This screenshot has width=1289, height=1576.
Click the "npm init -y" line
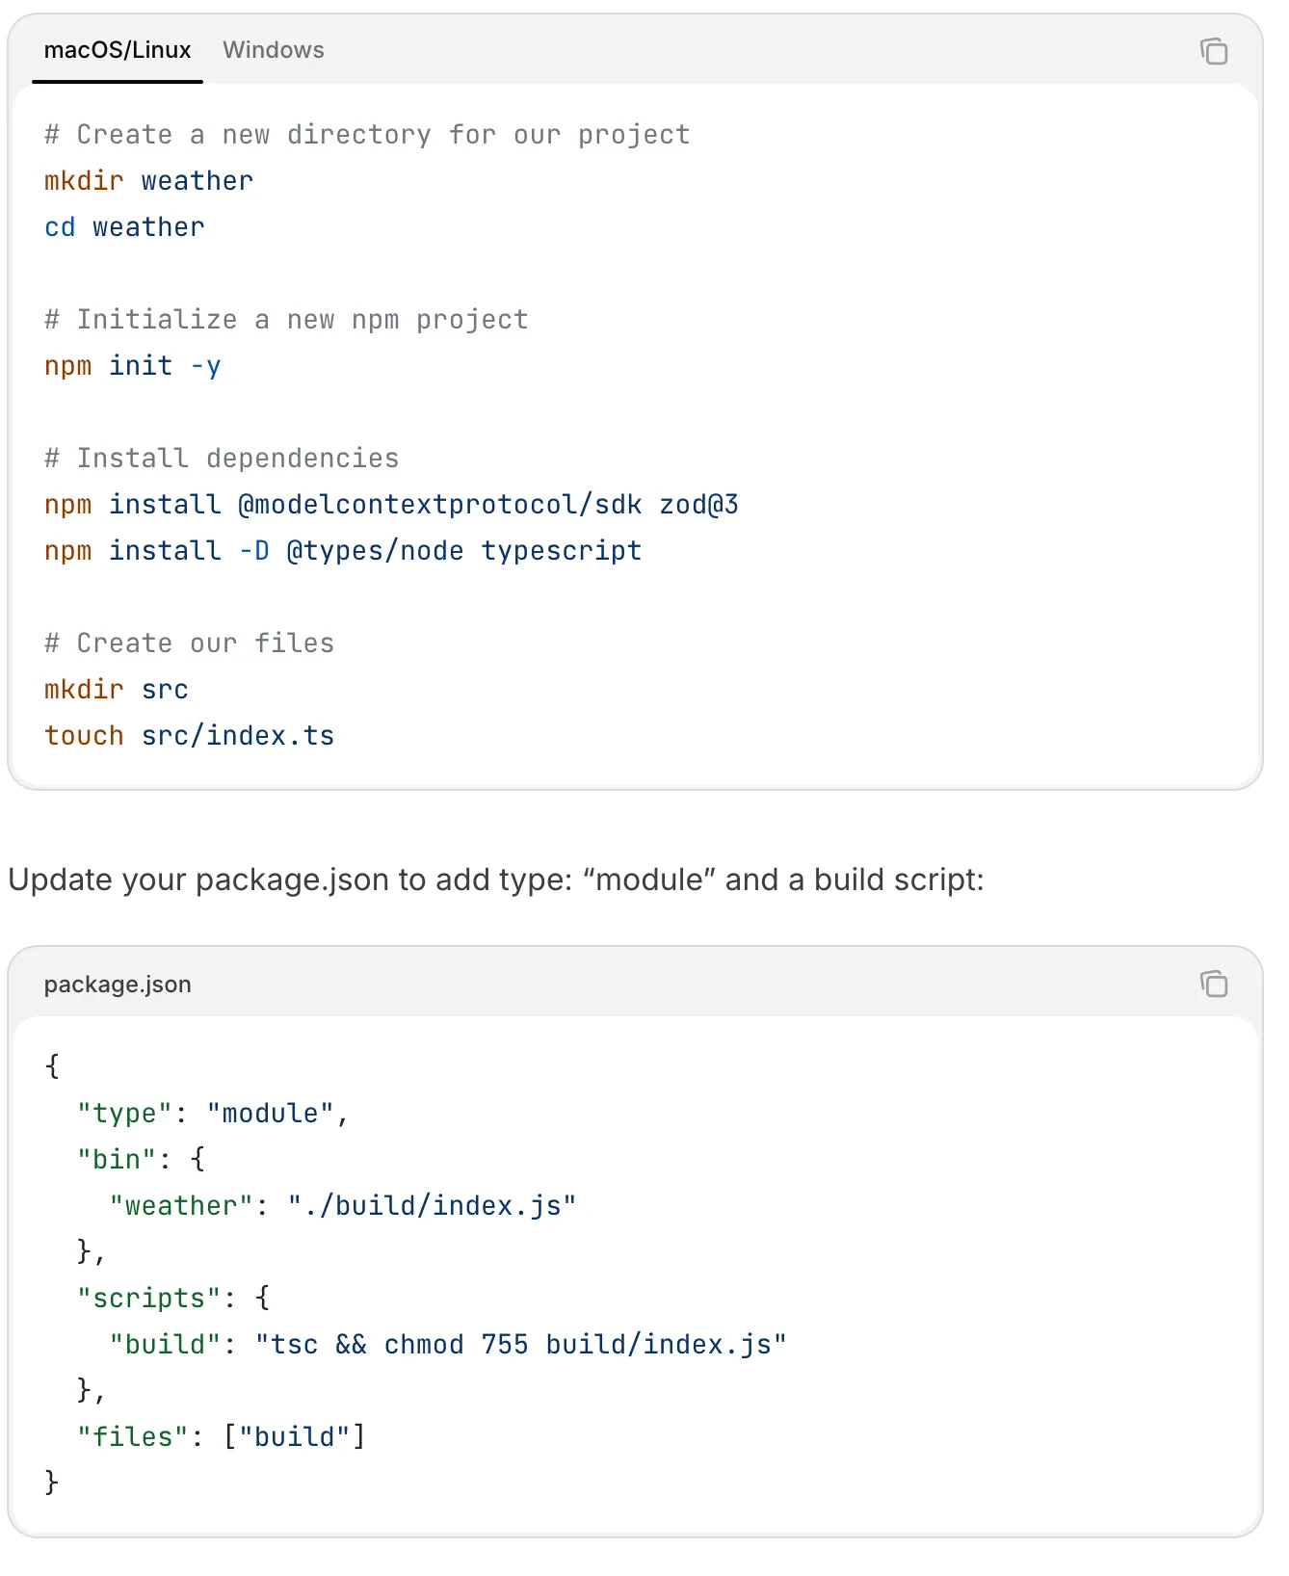133,366
